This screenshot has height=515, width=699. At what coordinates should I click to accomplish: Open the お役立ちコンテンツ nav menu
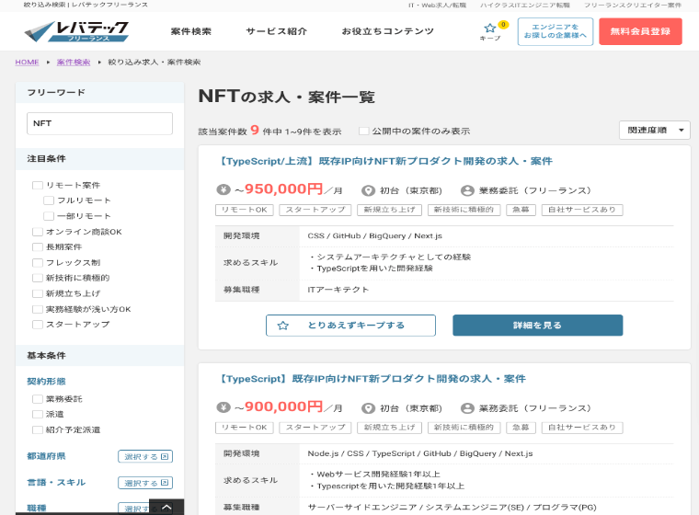[387, 31]
